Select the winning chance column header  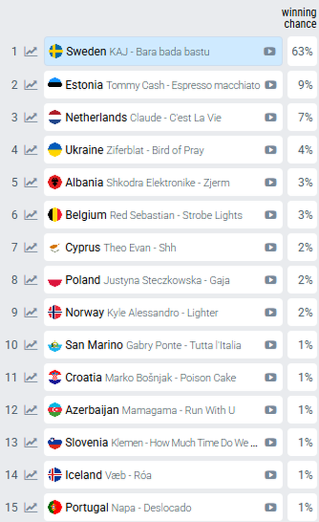click(x=299, y=18)
